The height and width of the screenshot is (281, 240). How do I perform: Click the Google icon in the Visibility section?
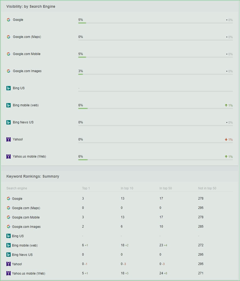[x=9, y=20]
